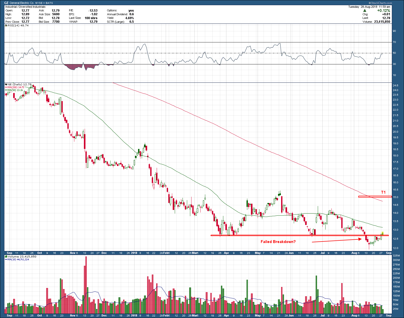
Task: Click the 90 level on the RSI scale
Action: (x=394, y=31)
